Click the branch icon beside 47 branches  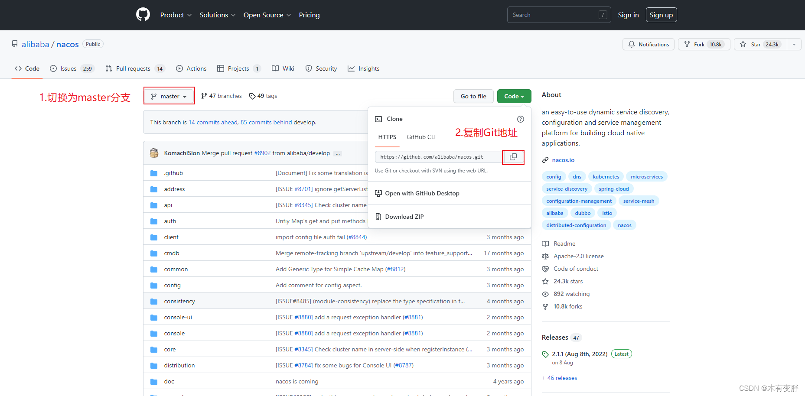click(204, 96)
